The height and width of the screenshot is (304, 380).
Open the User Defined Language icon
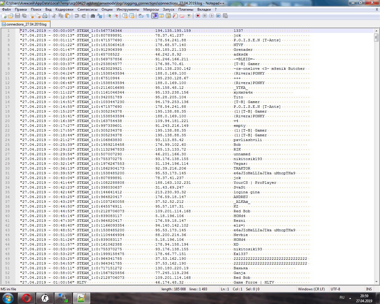161,16
